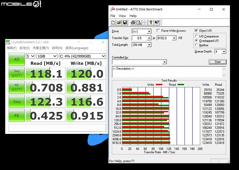
Task: Click the 4K write value 0.915
Action: 86,116
